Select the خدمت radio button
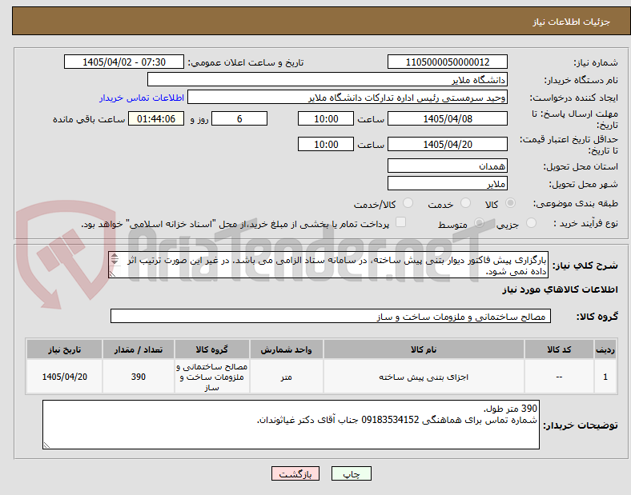This screenshot has width=631, height=495. [x=465, y=203]
